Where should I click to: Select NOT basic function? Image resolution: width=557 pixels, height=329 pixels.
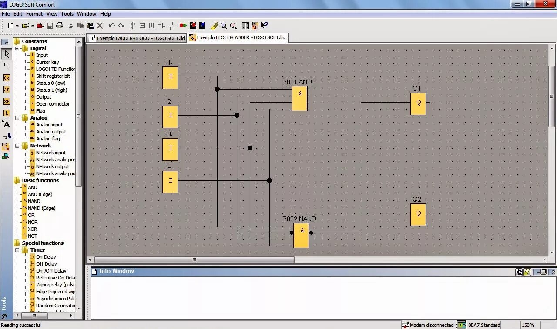[x=33, y=236]
